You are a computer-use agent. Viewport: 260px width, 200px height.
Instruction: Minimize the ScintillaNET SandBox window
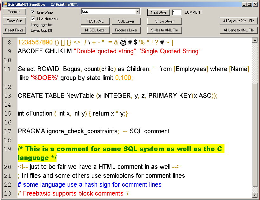pos(244,4)
